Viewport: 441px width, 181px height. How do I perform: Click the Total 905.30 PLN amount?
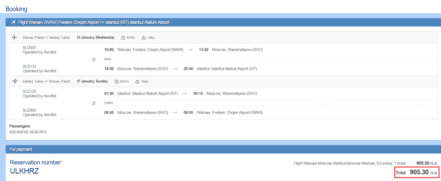tap(417, 172)
